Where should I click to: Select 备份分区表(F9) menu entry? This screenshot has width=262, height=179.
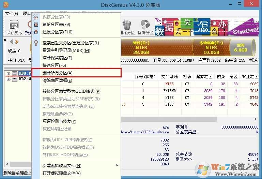[56, 25]
